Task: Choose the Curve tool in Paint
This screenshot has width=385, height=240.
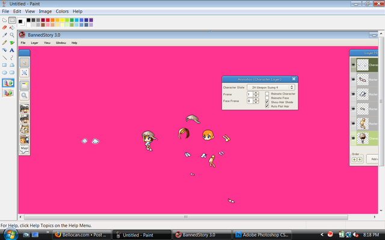Action: click(x=12, y=58)
